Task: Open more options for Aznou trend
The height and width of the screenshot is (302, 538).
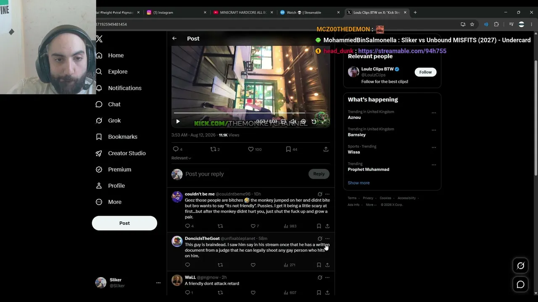Action: point(434,113)
